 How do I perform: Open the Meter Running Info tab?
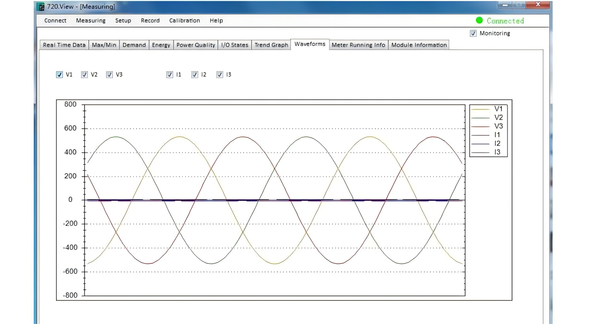pyautogui.click(x=359, y=45)
